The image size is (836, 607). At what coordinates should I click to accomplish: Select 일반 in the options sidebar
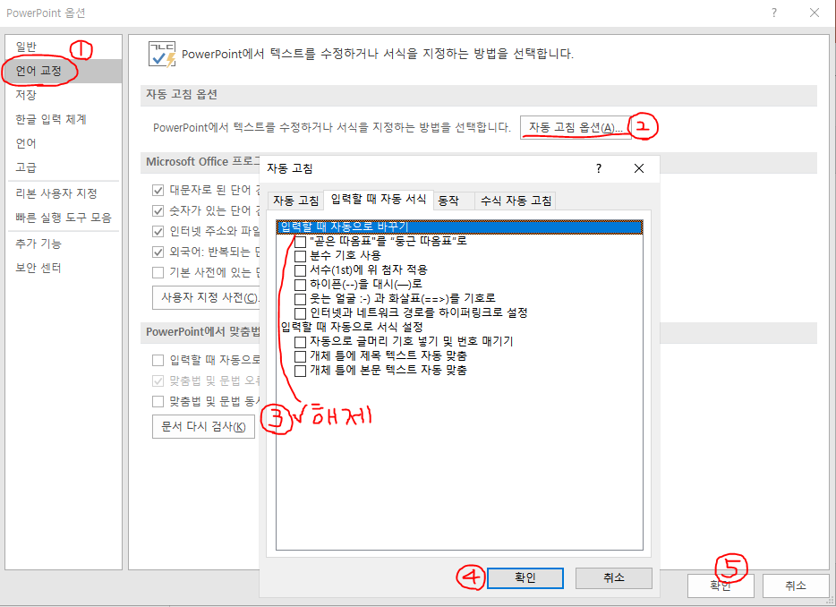26,47
